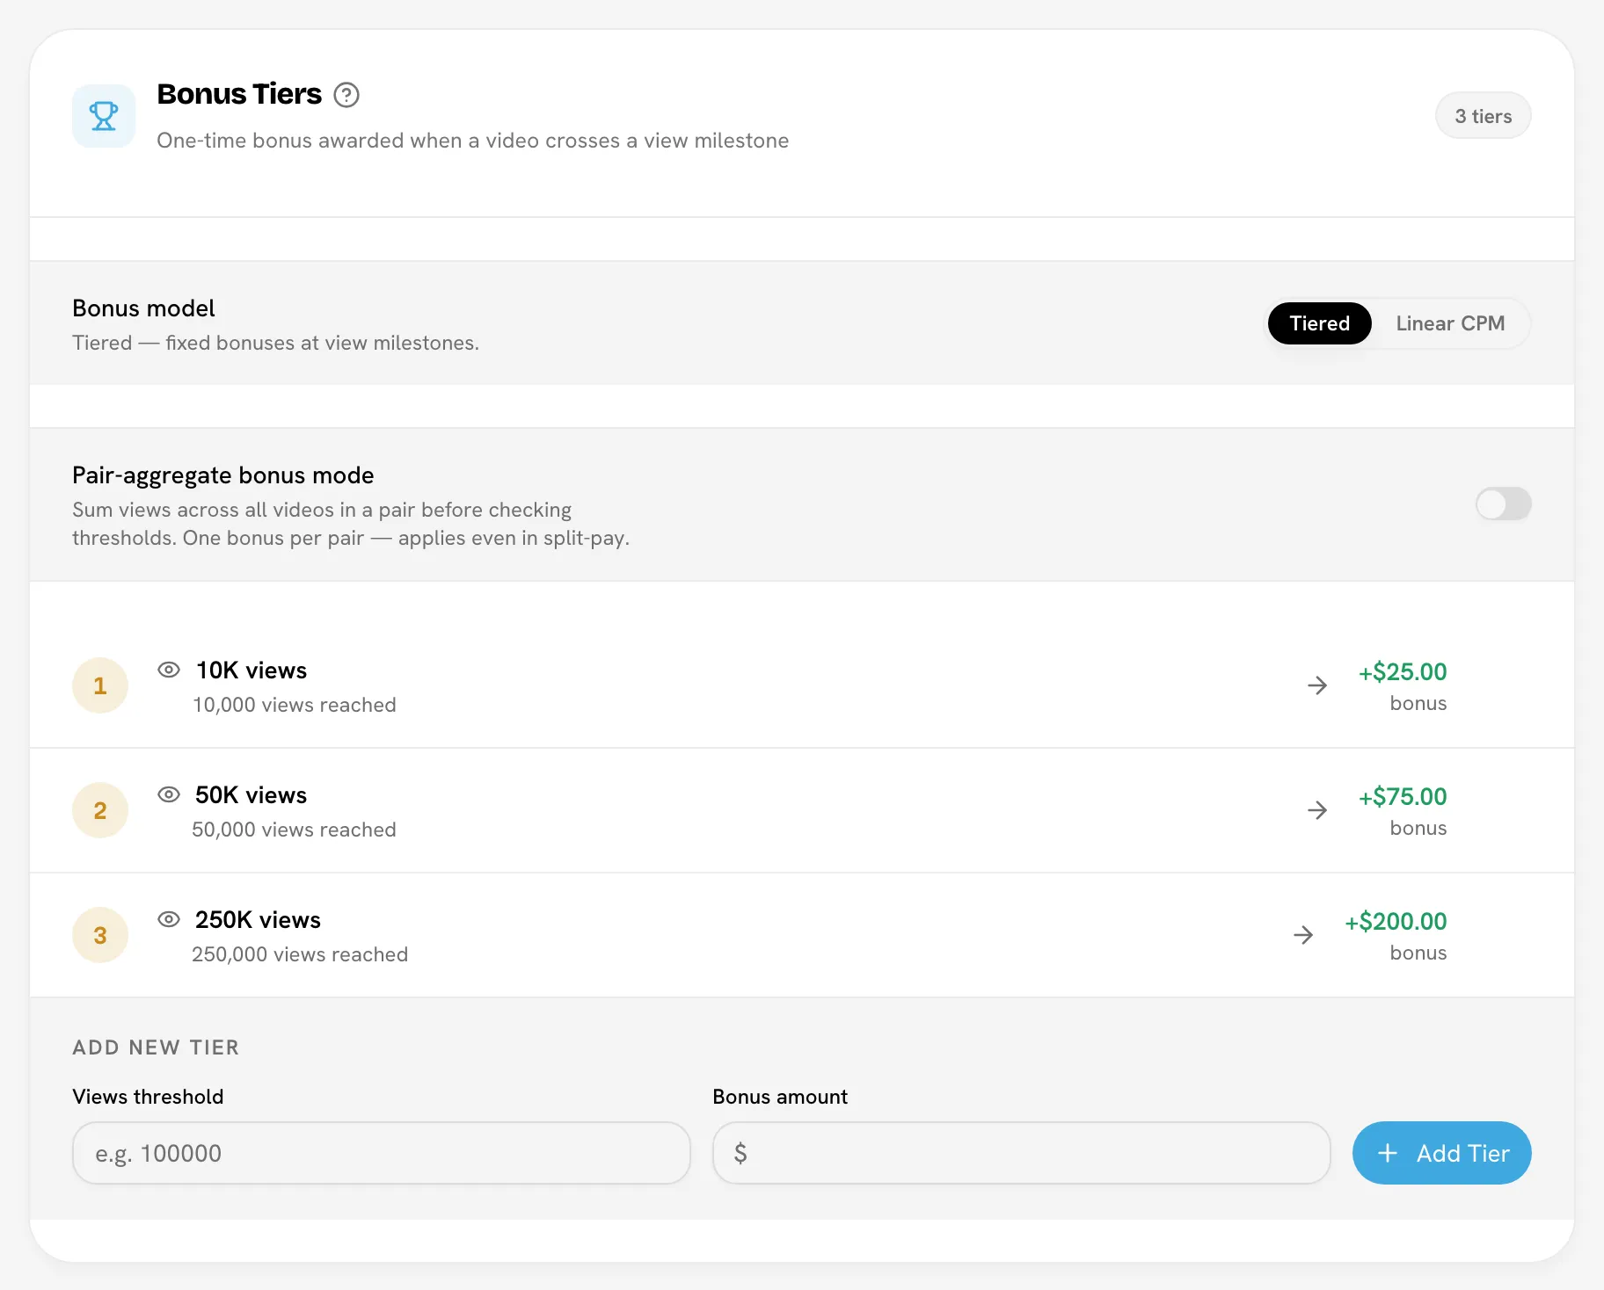
Task: Open the Bonus Tiers help question-mark icon
Action: 346,95
